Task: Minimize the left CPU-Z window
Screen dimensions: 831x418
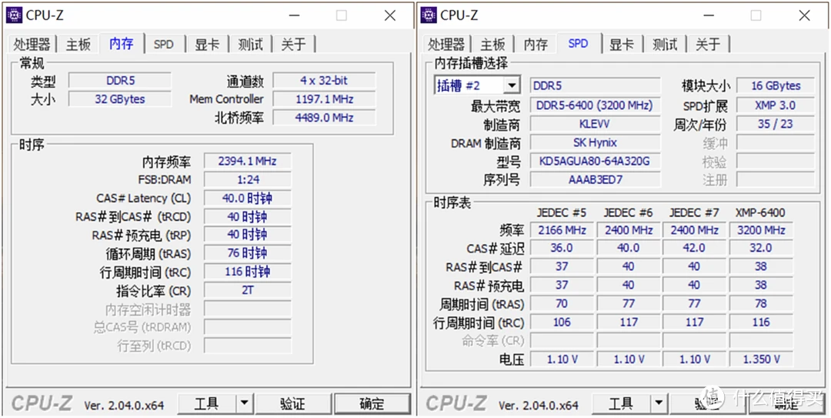Action: pos(292,15)
